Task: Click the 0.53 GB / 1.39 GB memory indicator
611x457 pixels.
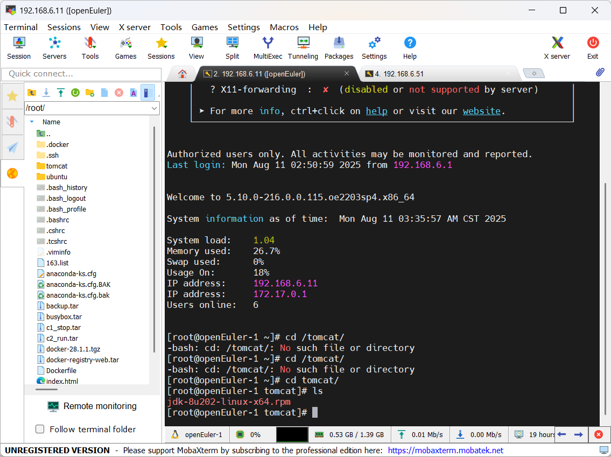Action: [349, 434]
